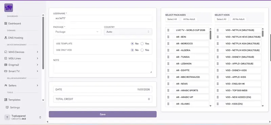Check the VOD - NETFLIX KIDS [MULTISUB] checkbox
Viewport: 271px width, 125px height.
(x=223, y=50)
